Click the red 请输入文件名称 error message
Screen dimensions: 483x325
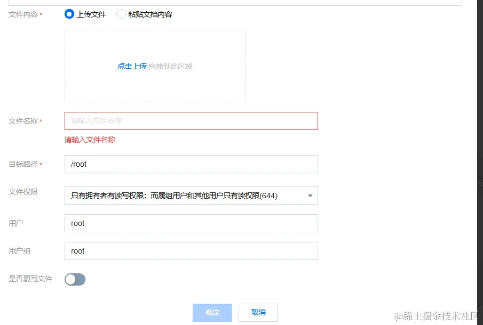tap(90, 140)
